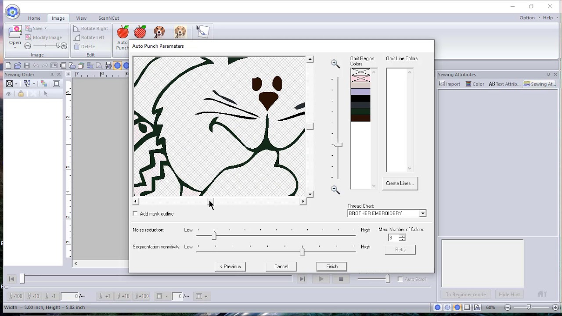Click image density plus button

[x=64, y=46]
